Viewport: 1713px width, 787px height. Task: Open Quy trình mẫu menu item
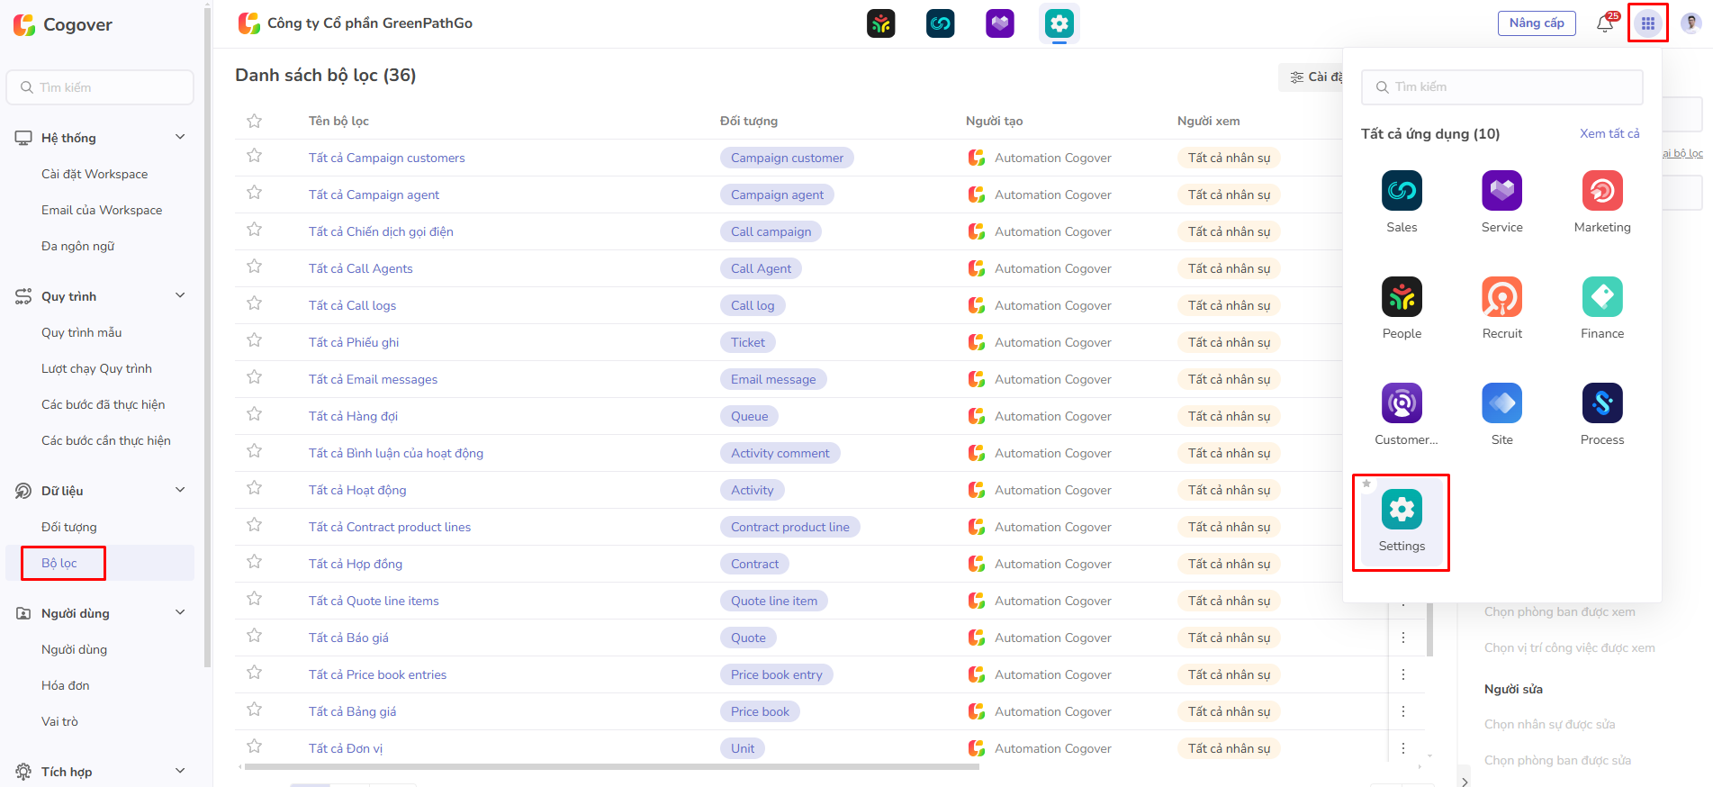[82, 332]
